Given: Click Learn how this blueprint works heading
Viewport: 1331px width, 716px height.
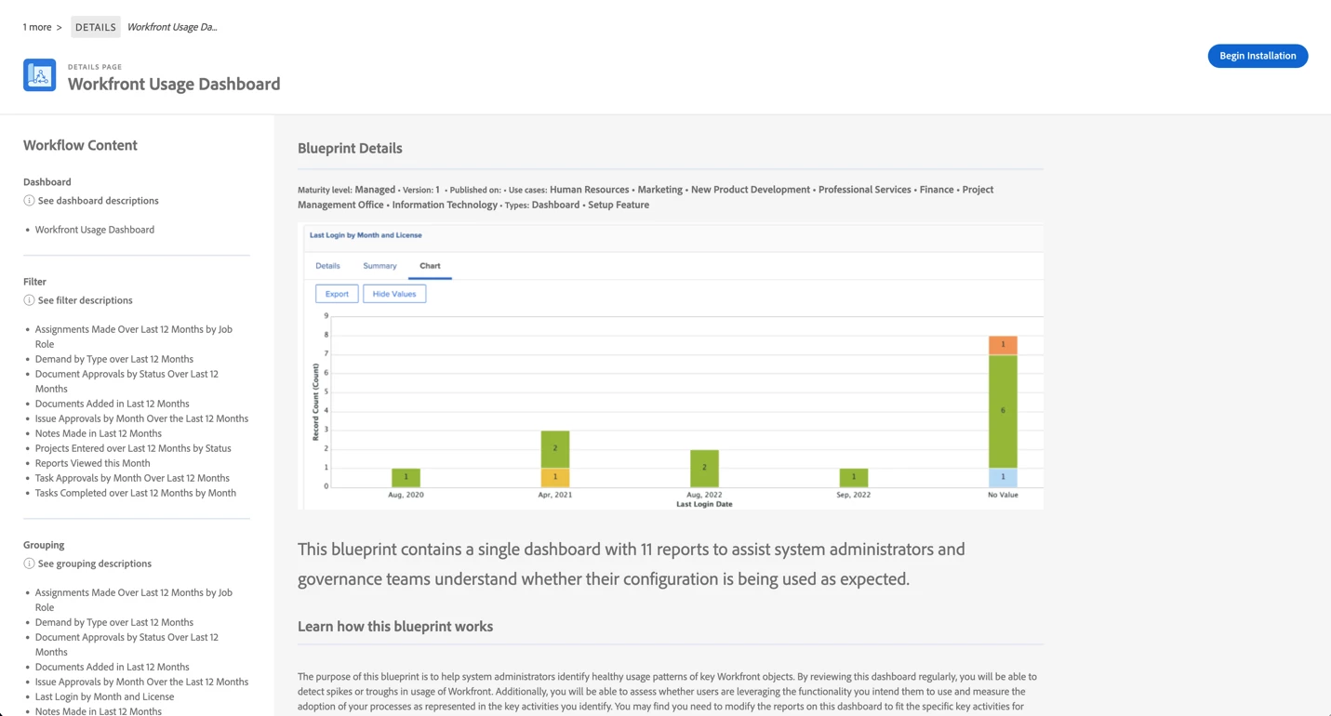Looking at the screenshot, I should [395, 626].
